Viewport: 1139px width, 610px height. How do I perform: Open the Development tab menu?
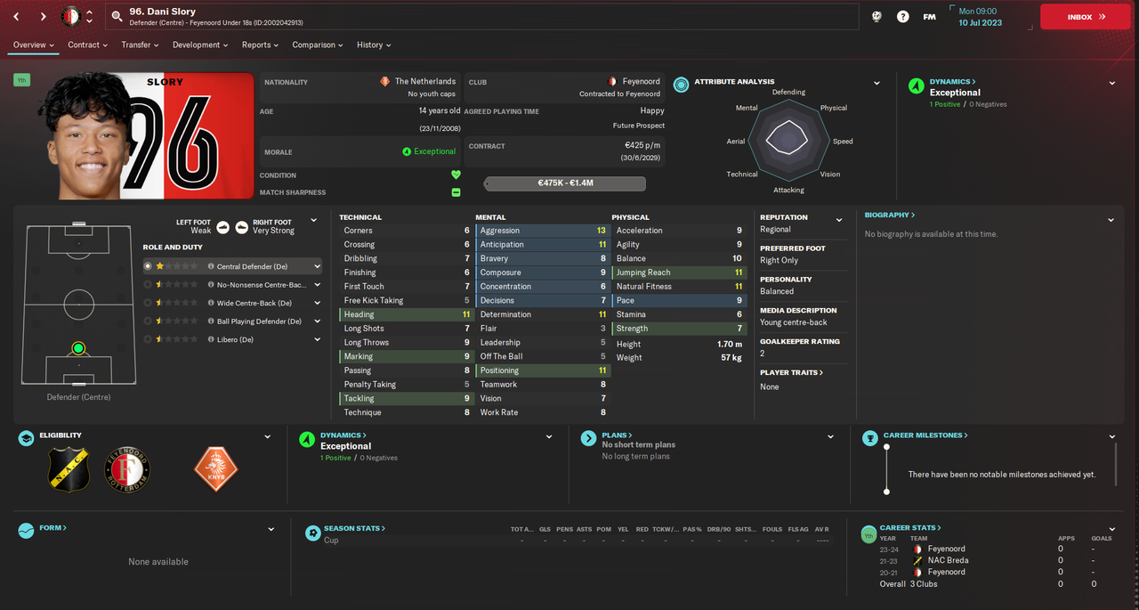[x=202, y=45]
